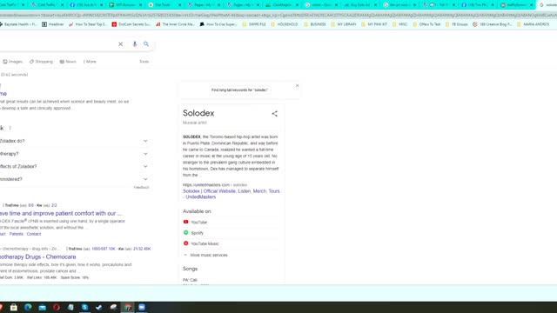Viewport: 557px width, 313px height.
Task: Expand More music services
Action: (x=205, y=255)
